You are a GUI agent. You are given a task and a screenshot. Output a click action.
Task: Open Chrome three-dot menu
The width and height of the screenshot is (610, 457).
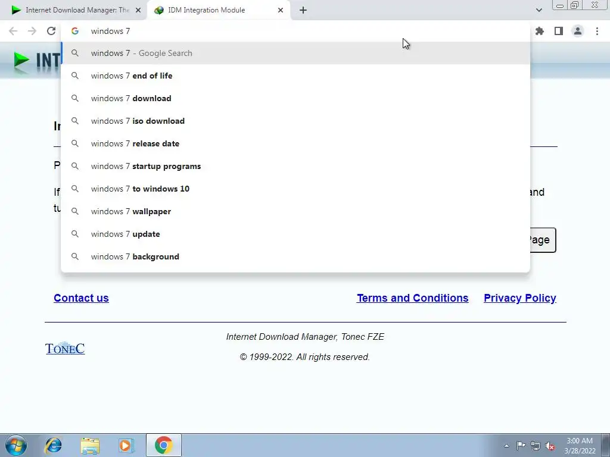pyautogui.click(x=597, y=31)
